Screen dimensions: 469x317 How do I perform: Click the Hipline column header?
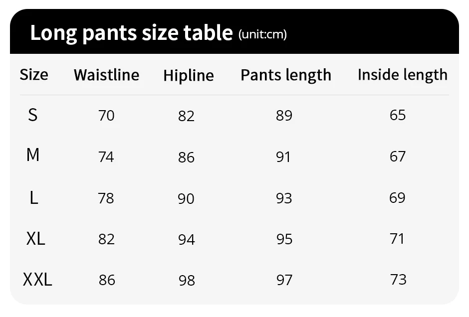(x=189, y=75)
